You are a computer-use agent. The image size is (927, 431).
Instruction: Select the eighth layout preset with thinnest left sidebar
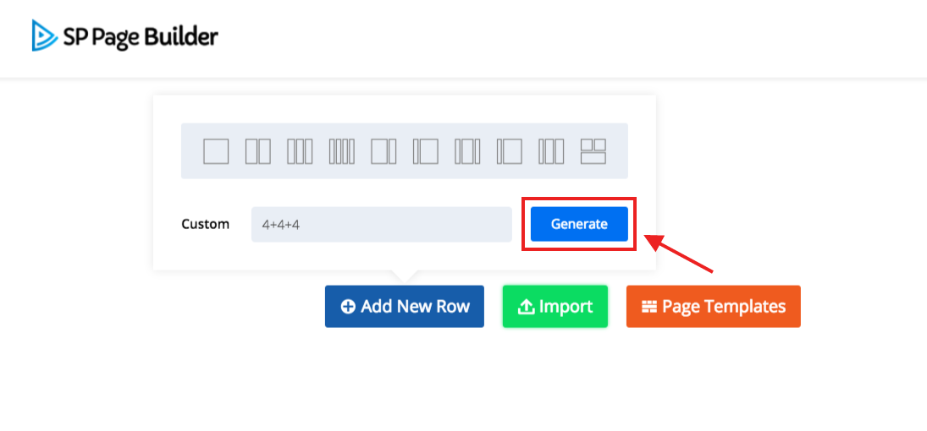[510, 151]
